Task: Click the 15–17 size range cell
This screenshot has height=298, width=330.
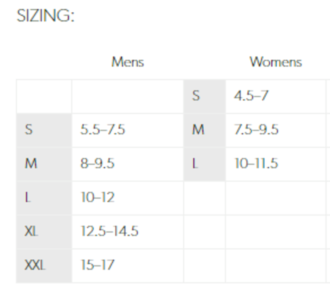Action: [x=97, y=265]
